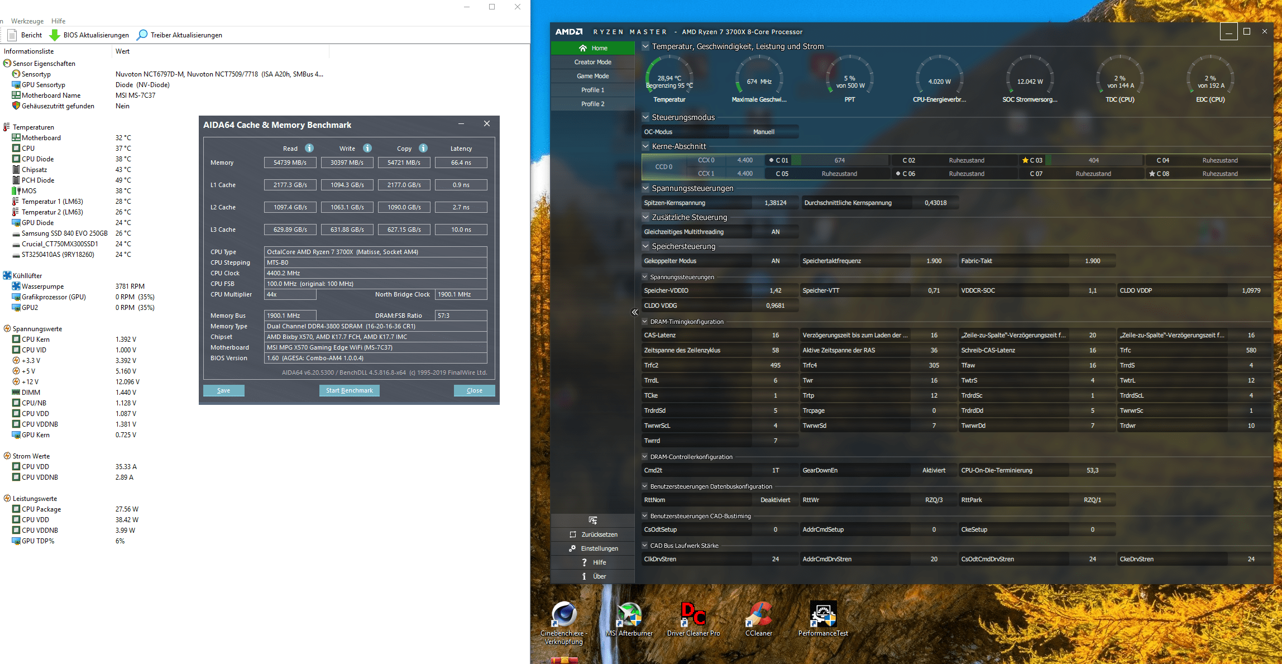Click the Zurücksetzen reset icon
The height and width of the screenshot is (664, 1282).
point(573,534)
